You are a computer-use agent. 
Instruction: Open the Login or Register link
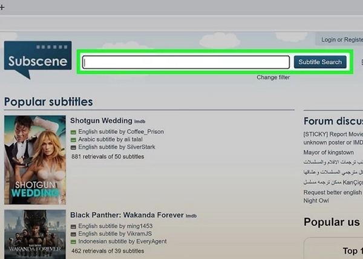coord(342,39)
